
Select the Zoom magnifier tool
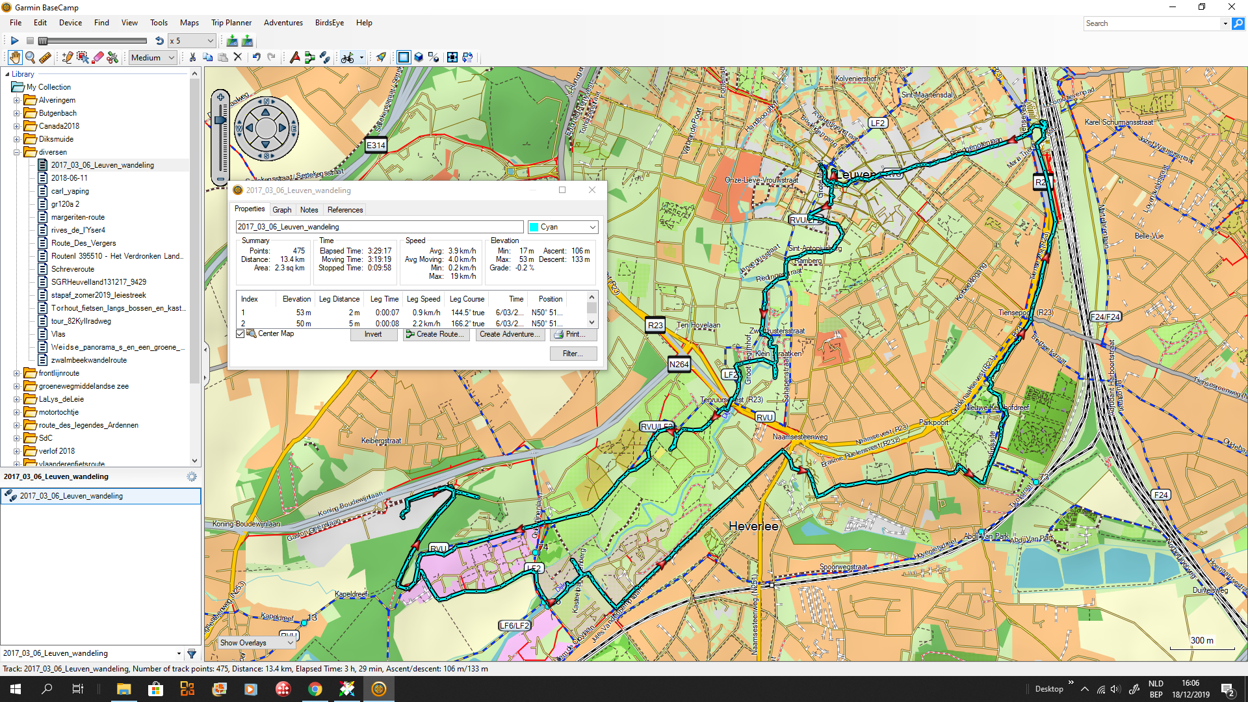[30, 57]
